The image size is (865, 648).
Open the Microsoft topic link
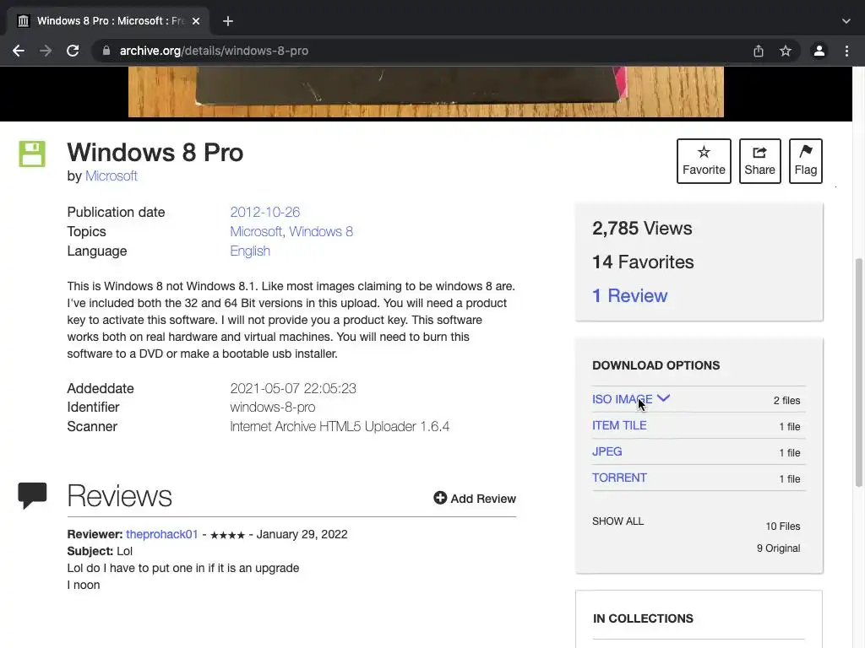pos(255,231)
